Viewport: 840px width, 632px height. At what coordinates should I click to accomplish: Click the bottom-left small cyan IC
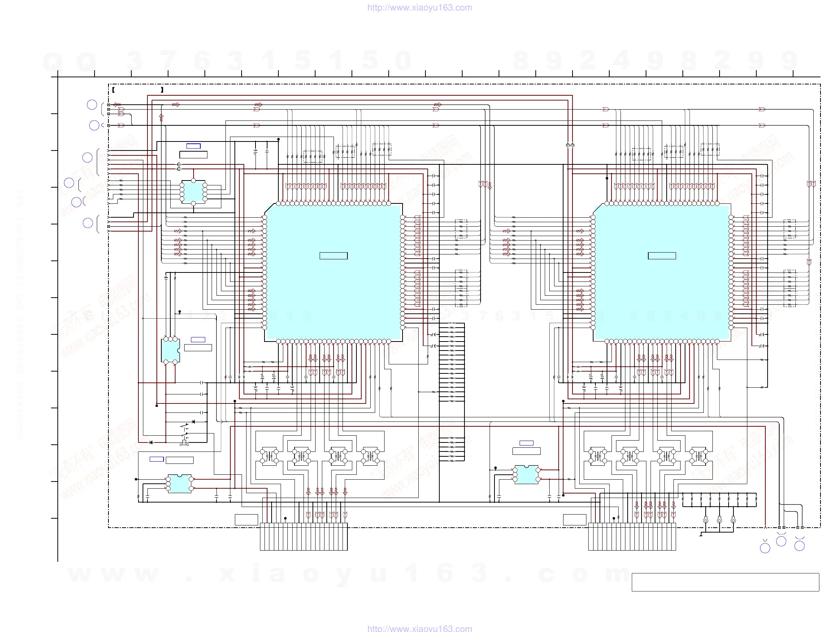point(180,483)
